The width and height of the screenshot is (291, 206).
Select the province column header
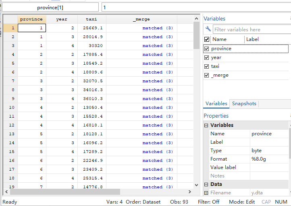(x=32, y=19)
